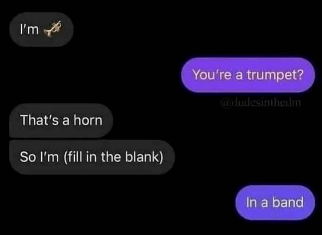Click the trumpet emoji in first message
322x235 pixels.
[x=52, y=29]
